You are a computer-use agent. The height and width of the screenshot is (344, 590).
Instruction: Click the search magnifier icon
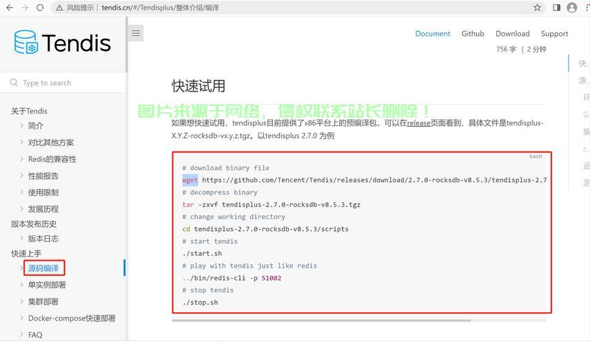[x=14, y=83]
